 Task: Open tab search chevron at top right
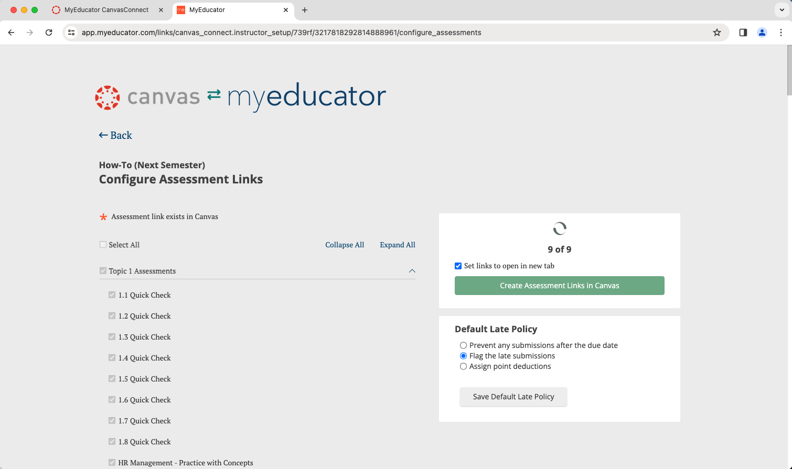[x=782, y=10]
